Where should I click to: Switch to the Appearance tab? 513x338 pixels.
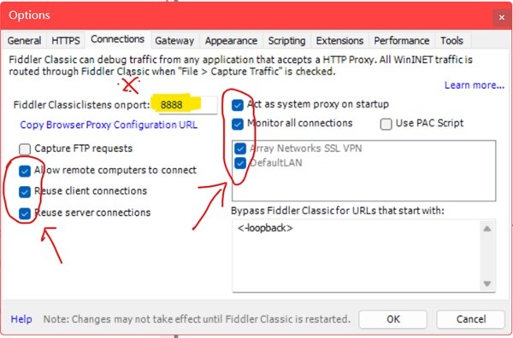click(x=231, y=40)
